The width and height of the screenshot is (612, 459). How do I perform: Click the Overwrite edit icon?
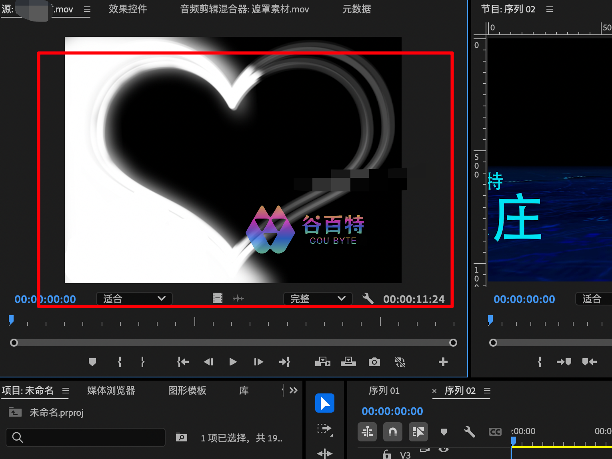click(x=348, y=362)
